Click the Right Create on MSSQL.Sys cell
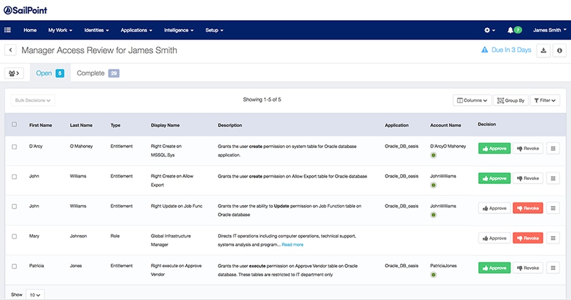The height and width of the screenshot is (300, 571). pos(166,151)
